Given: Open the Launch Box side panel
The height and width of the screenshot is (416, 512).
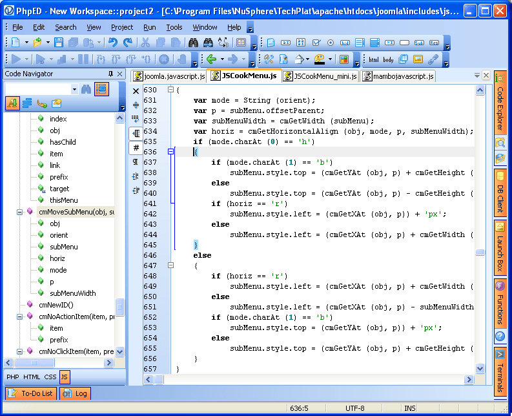Looking at the screenshot, I should click(x=500, y=247).
